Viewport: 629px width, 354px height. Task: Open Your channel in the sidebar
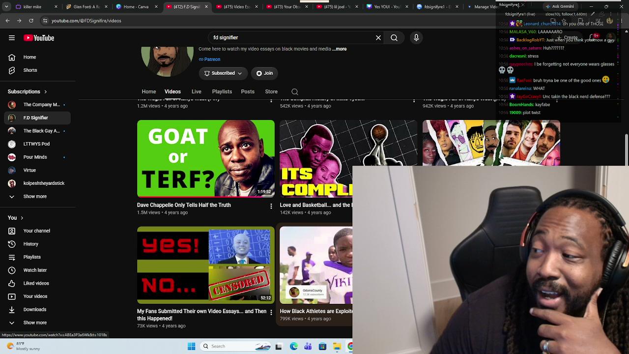click(37, 231)
